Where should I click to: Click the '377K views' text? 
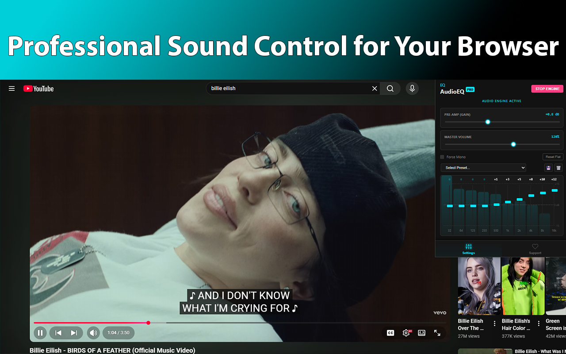click(x=514, y=336)
